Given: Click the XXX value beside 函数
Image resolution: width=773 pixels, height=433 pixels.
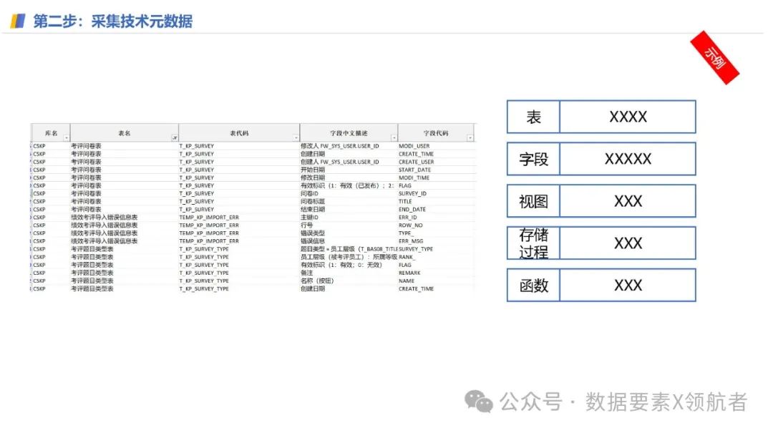Looking at the screenshot, I should 628,285.
